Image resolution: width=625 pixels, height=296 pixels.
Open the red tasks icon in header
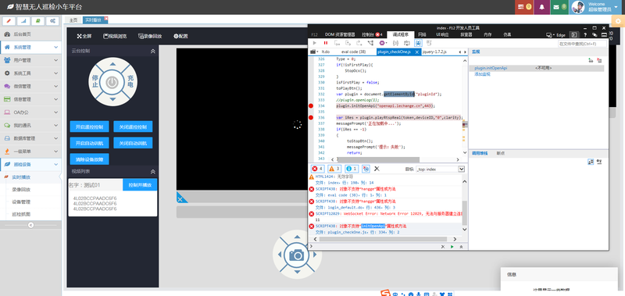(523, 7)
